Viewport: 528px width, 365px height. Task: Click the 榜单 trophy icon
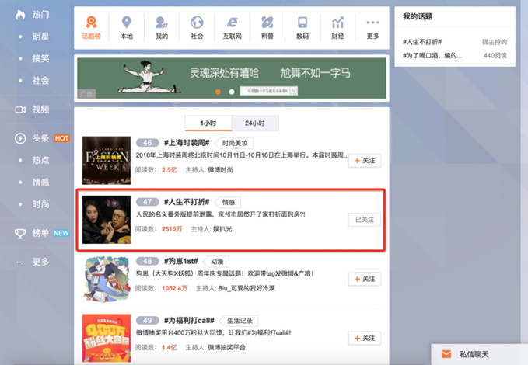(x=20, y=233)
